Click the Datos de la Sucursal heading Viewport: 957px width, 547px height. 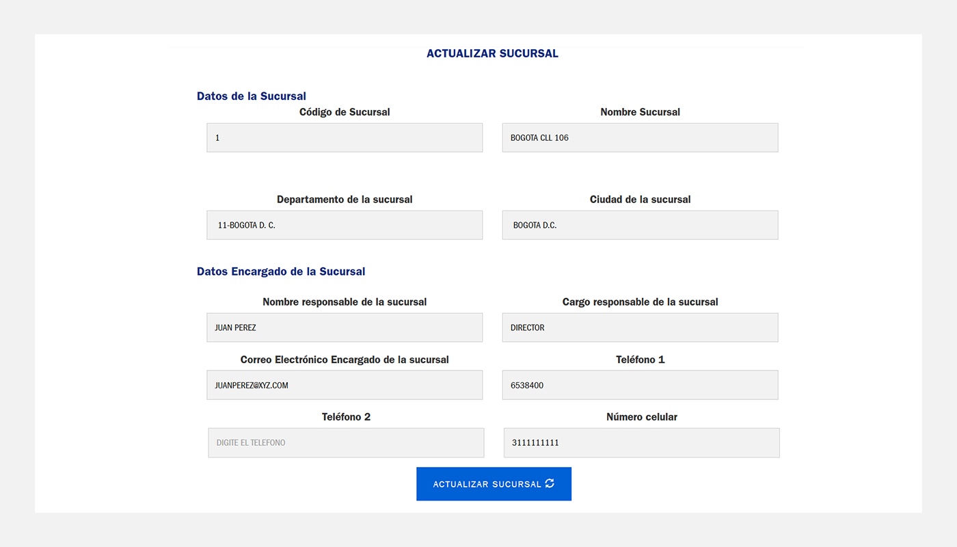[252, 96]
